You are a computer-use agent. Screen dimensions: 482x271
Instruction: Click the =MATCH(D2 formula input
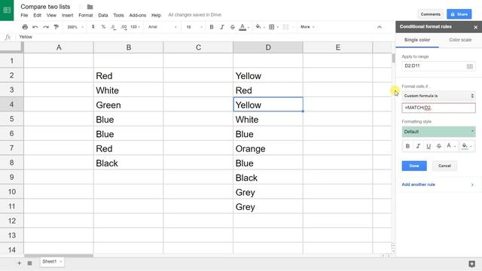point(438,108)
